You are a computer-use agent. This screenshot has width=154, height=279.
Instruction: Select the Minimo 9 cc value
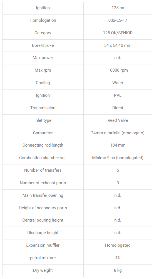click(118, 158)
